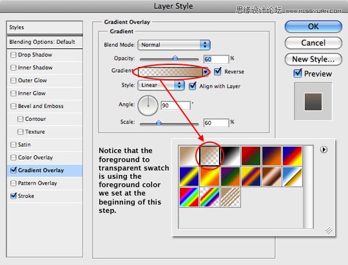Click the layer style preview thumbnail
Viewport: 348px width, 265px height.
[x=313, y=102]
